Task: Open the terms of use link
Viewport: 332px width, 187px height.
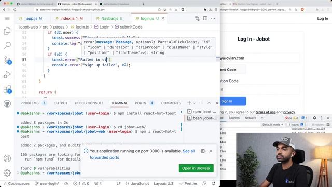Action: click(266, 112)
